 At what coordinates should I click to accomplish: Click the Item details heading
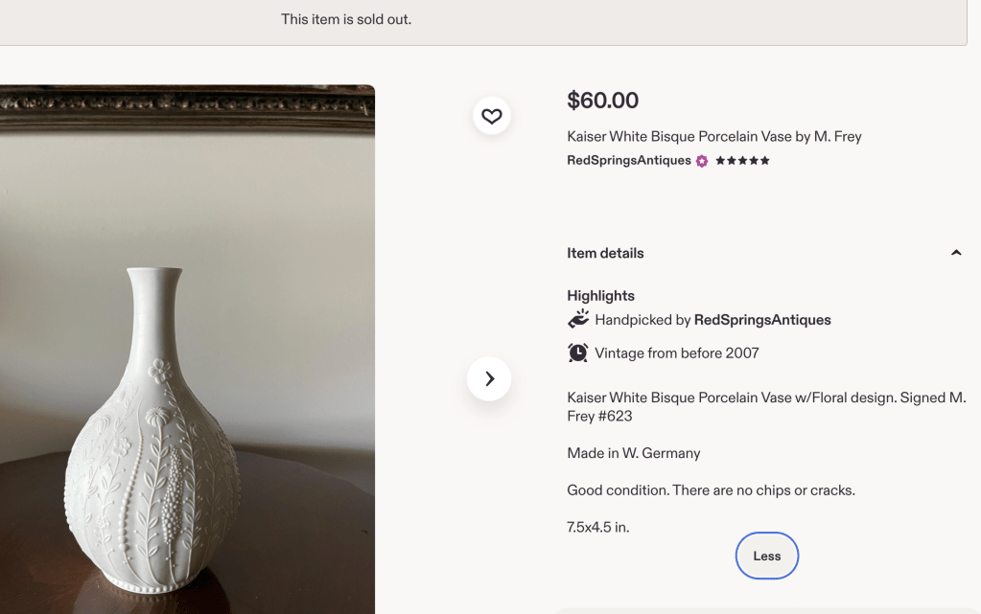(x=605, y=253)
